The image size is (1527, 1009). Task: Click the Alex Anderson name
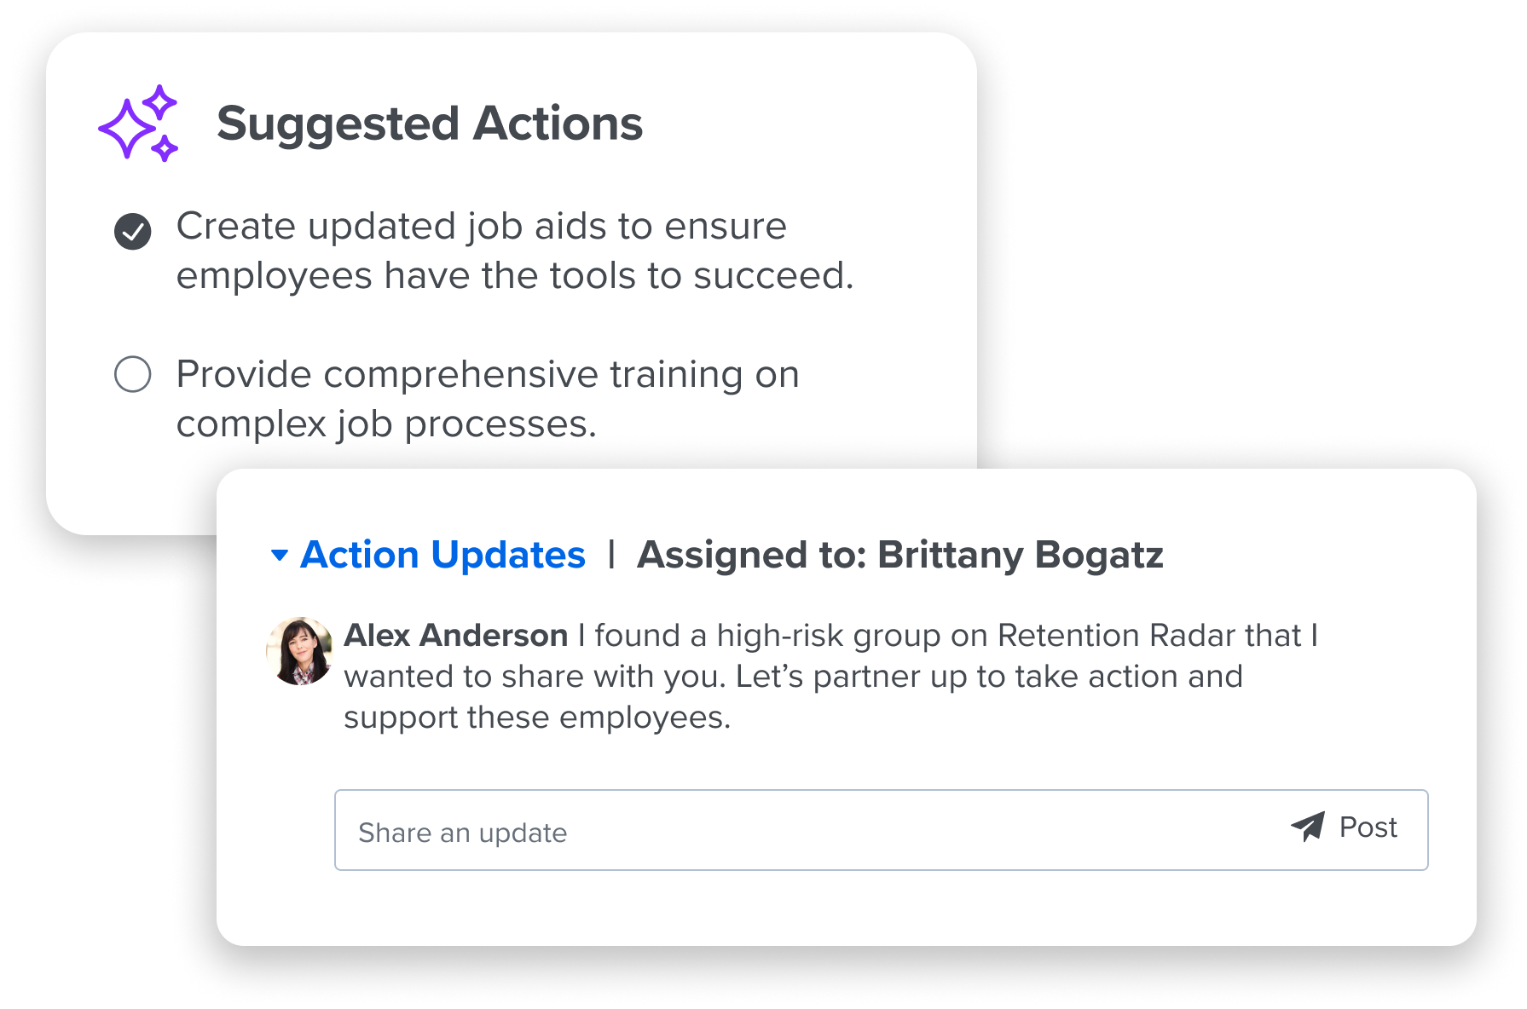(455, 636)
